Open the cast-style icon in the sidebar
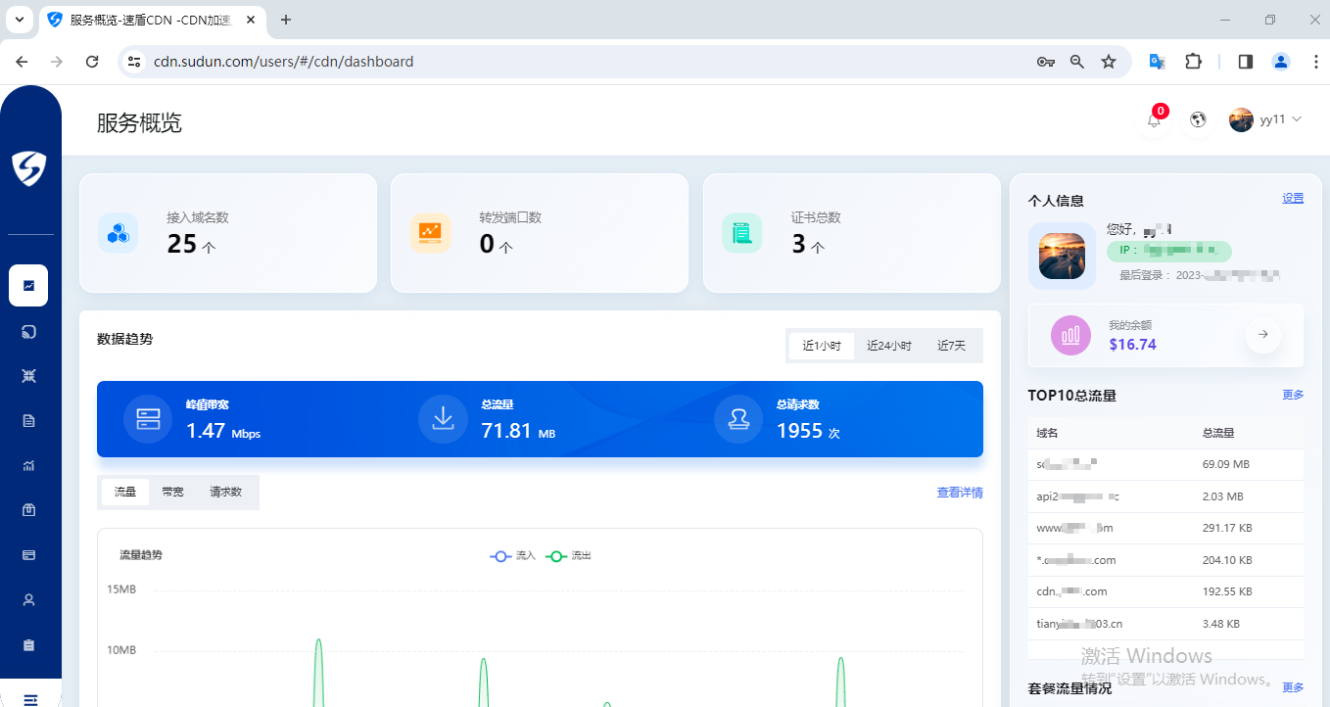Screen dimensions: 1330x707 pos(28,332)
